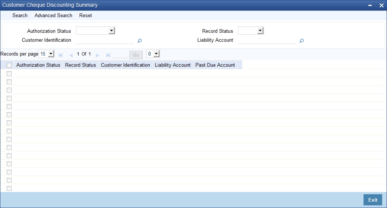Sort by Customer Identification column header
This screenshot has width=387, height=208.
coord(126,65)
